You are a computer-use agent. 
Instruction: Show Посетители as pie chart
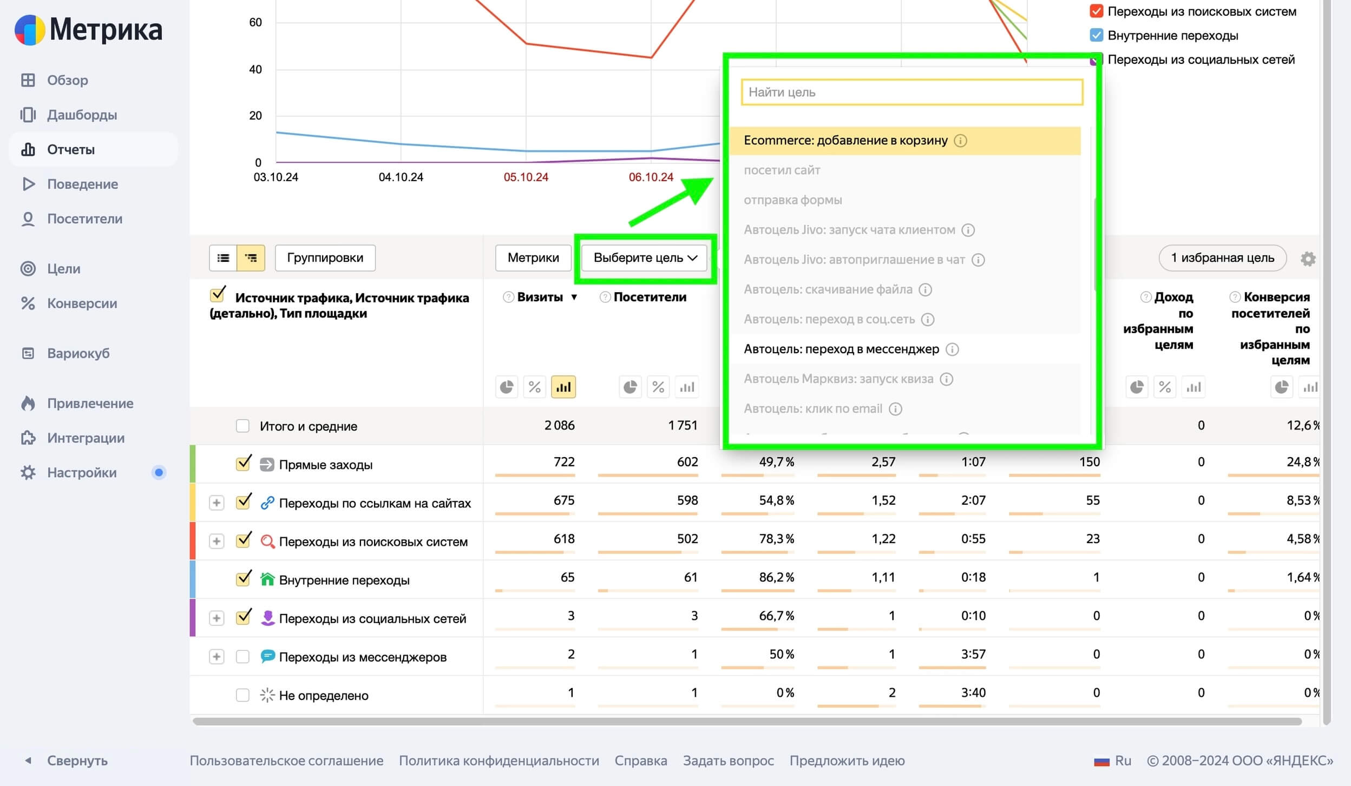(x=630, y=387)
